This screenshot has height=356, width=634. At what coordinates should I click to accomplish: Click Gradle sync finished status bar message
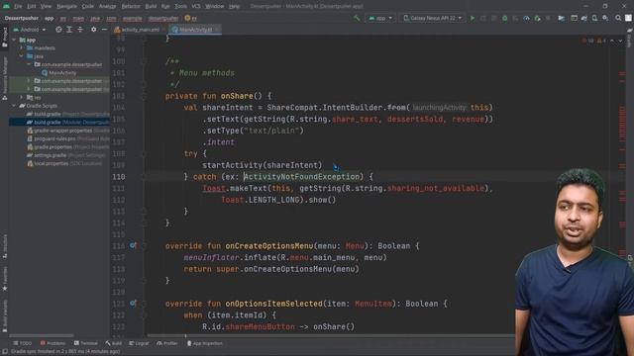(x=64, y=352)
